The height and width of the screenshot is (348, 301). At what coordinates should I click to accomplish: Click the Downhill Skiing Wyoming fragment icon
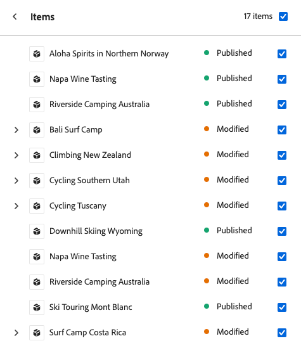point(37,231)
